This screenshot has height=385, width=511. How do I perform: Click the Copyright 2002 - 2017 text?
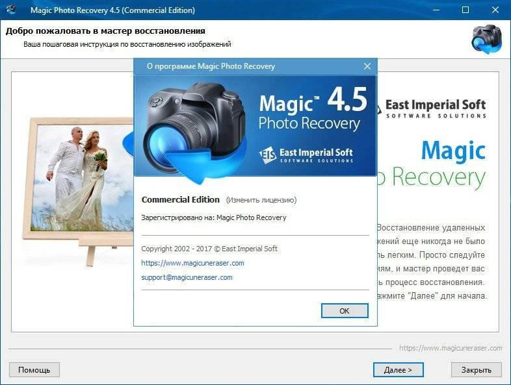pyautogui.click(x=209, y=249)
